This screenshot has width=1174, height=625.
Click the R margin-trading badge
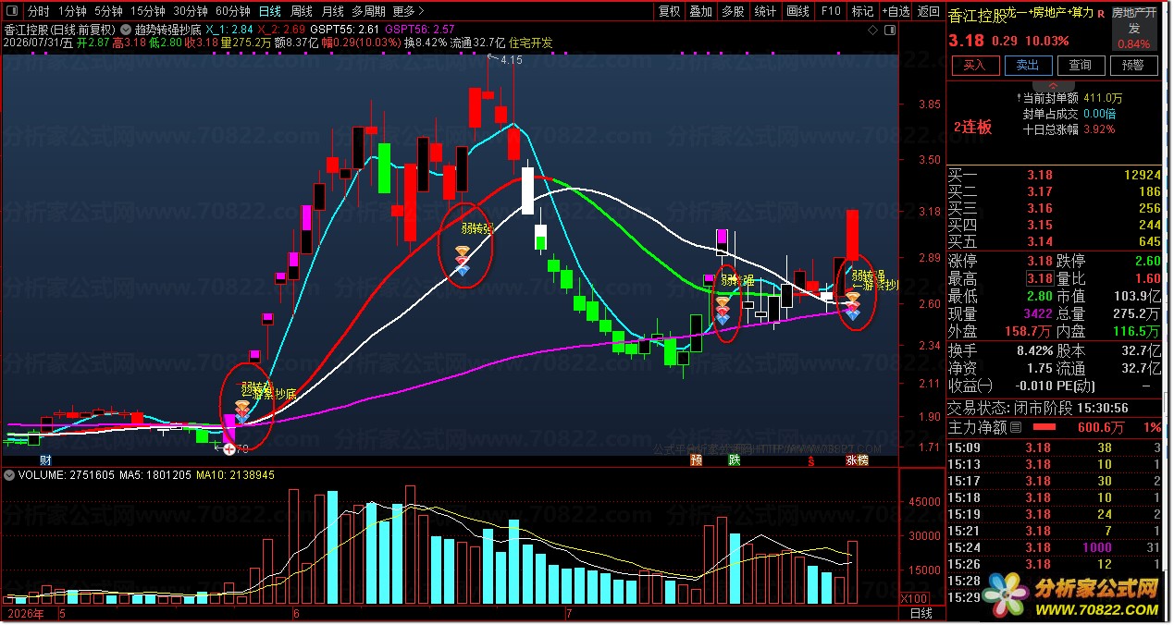click(1101, 13)
